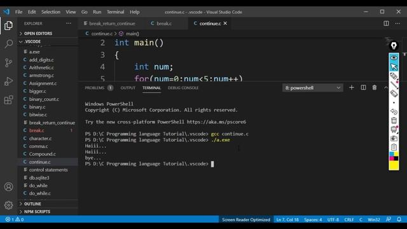Pick the magenta color in palette grid
The height and width of the screenshot is (229, 407).
point(392,158)
